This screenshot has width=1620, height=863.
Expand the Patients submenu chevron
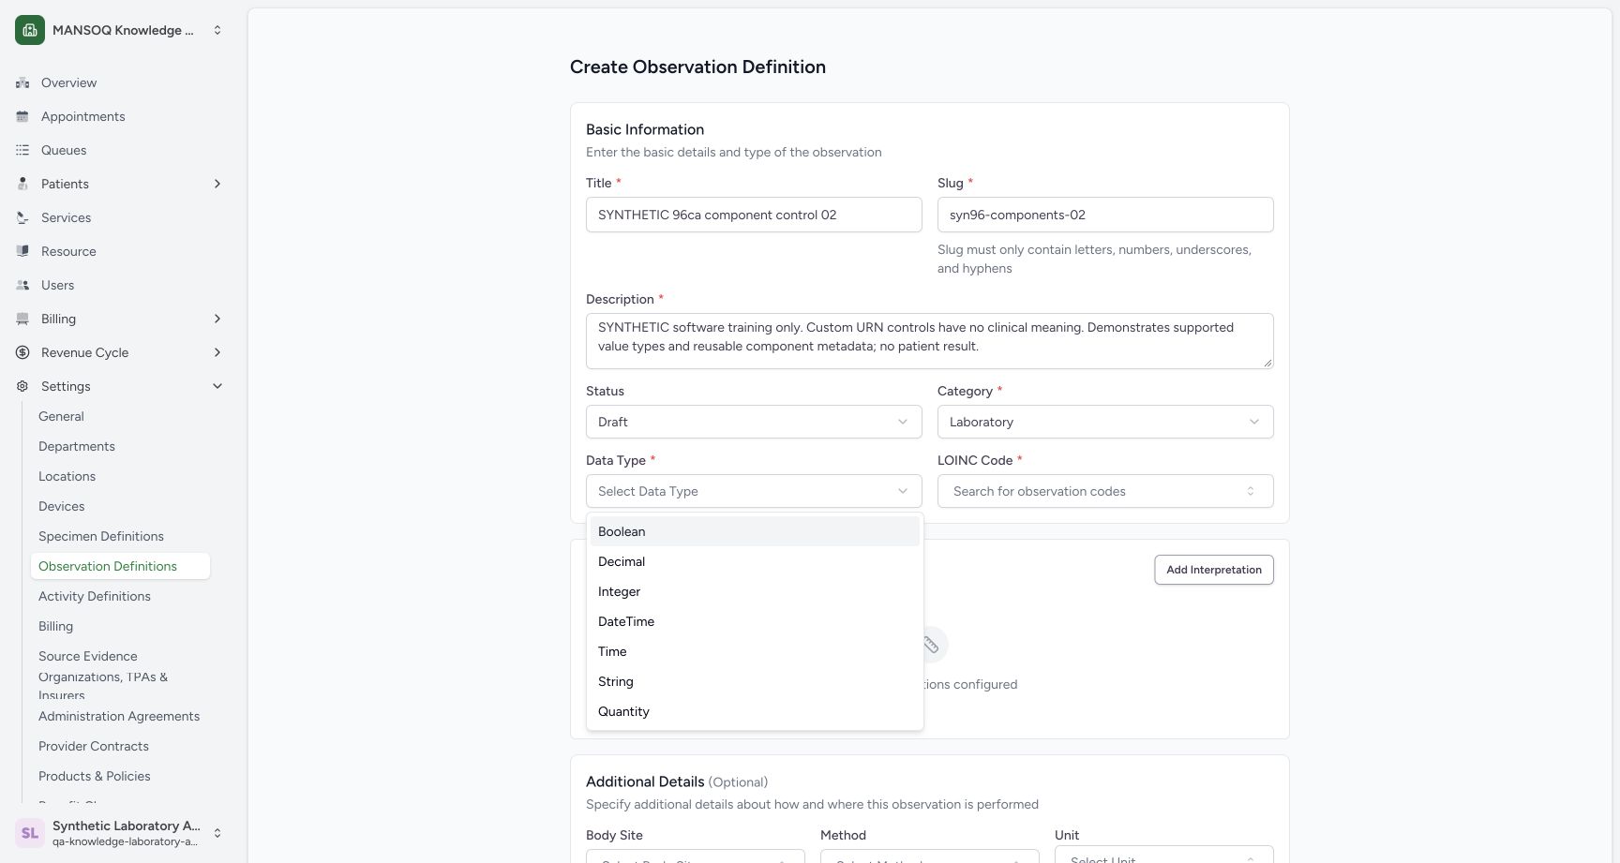click(217, 184)
